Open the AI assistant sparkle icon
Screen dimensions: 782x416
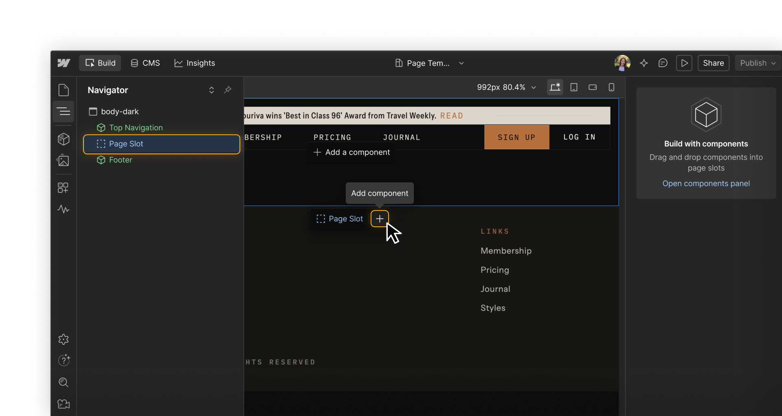(644, 63)
